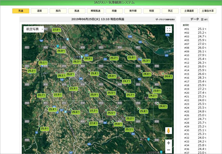Select the 25.8℃ sensor marker near #34
The image size is (222, 154).
point(144,111)
